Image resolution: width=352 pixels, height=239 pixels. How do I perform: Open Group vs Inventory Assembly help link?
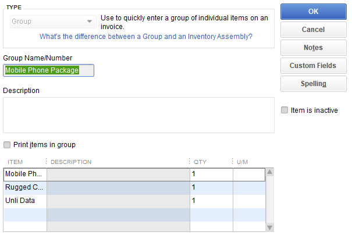click(x=145, y=36)
